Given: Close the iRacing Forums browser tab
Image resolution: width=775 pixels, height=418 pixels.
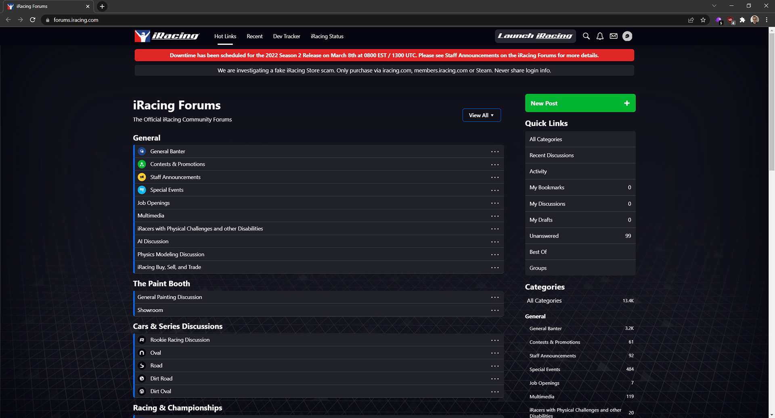Looking at the screenshot, I should [88, 6].
